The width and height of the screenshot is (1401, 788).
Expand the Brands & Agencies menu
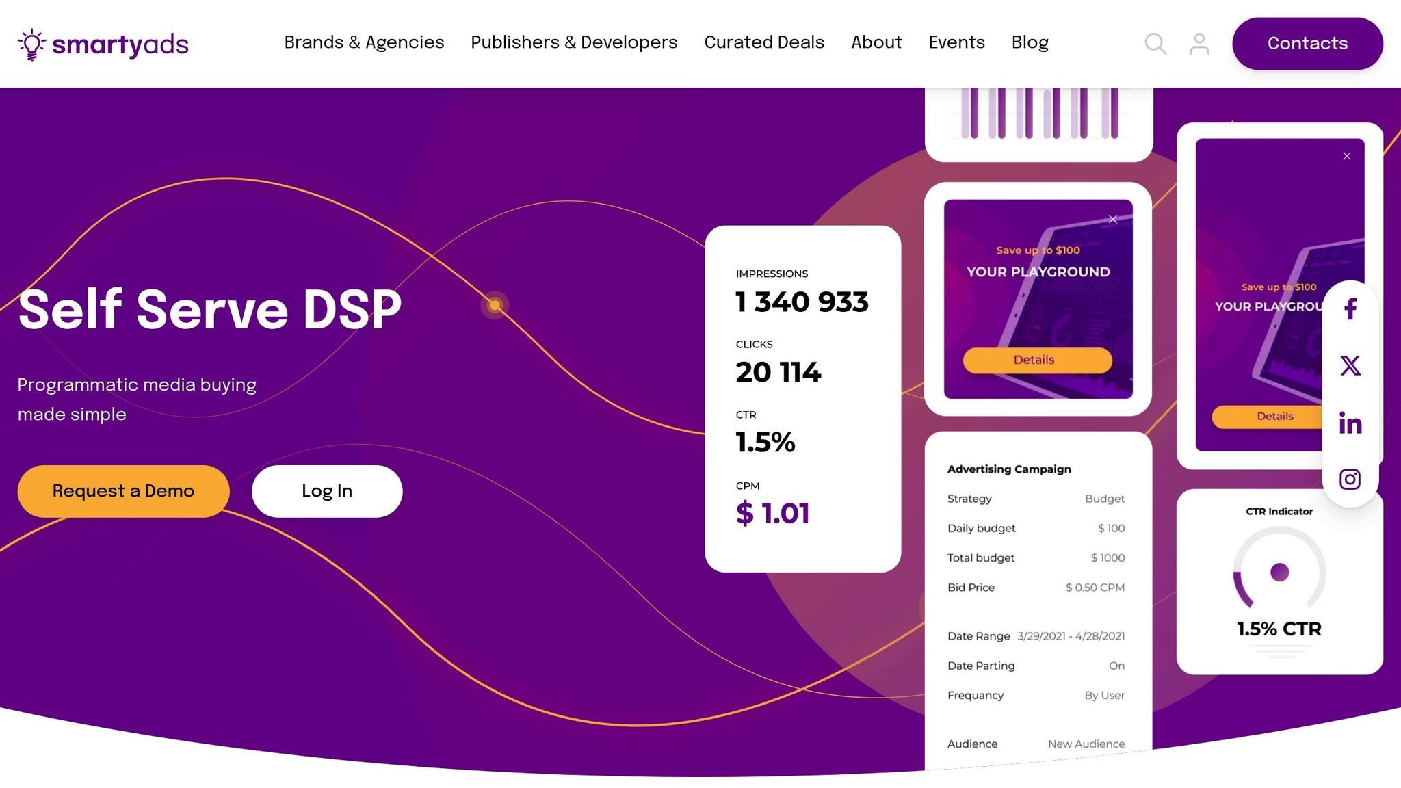364,42
